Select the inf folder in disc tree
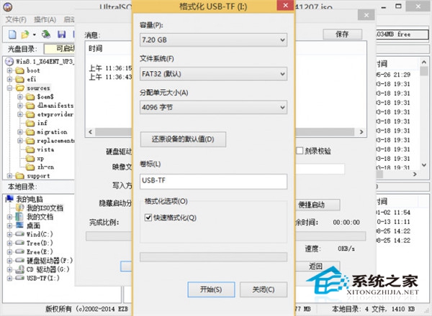The width and height of the screenshot is (432, 316). [x=42, y=123]
